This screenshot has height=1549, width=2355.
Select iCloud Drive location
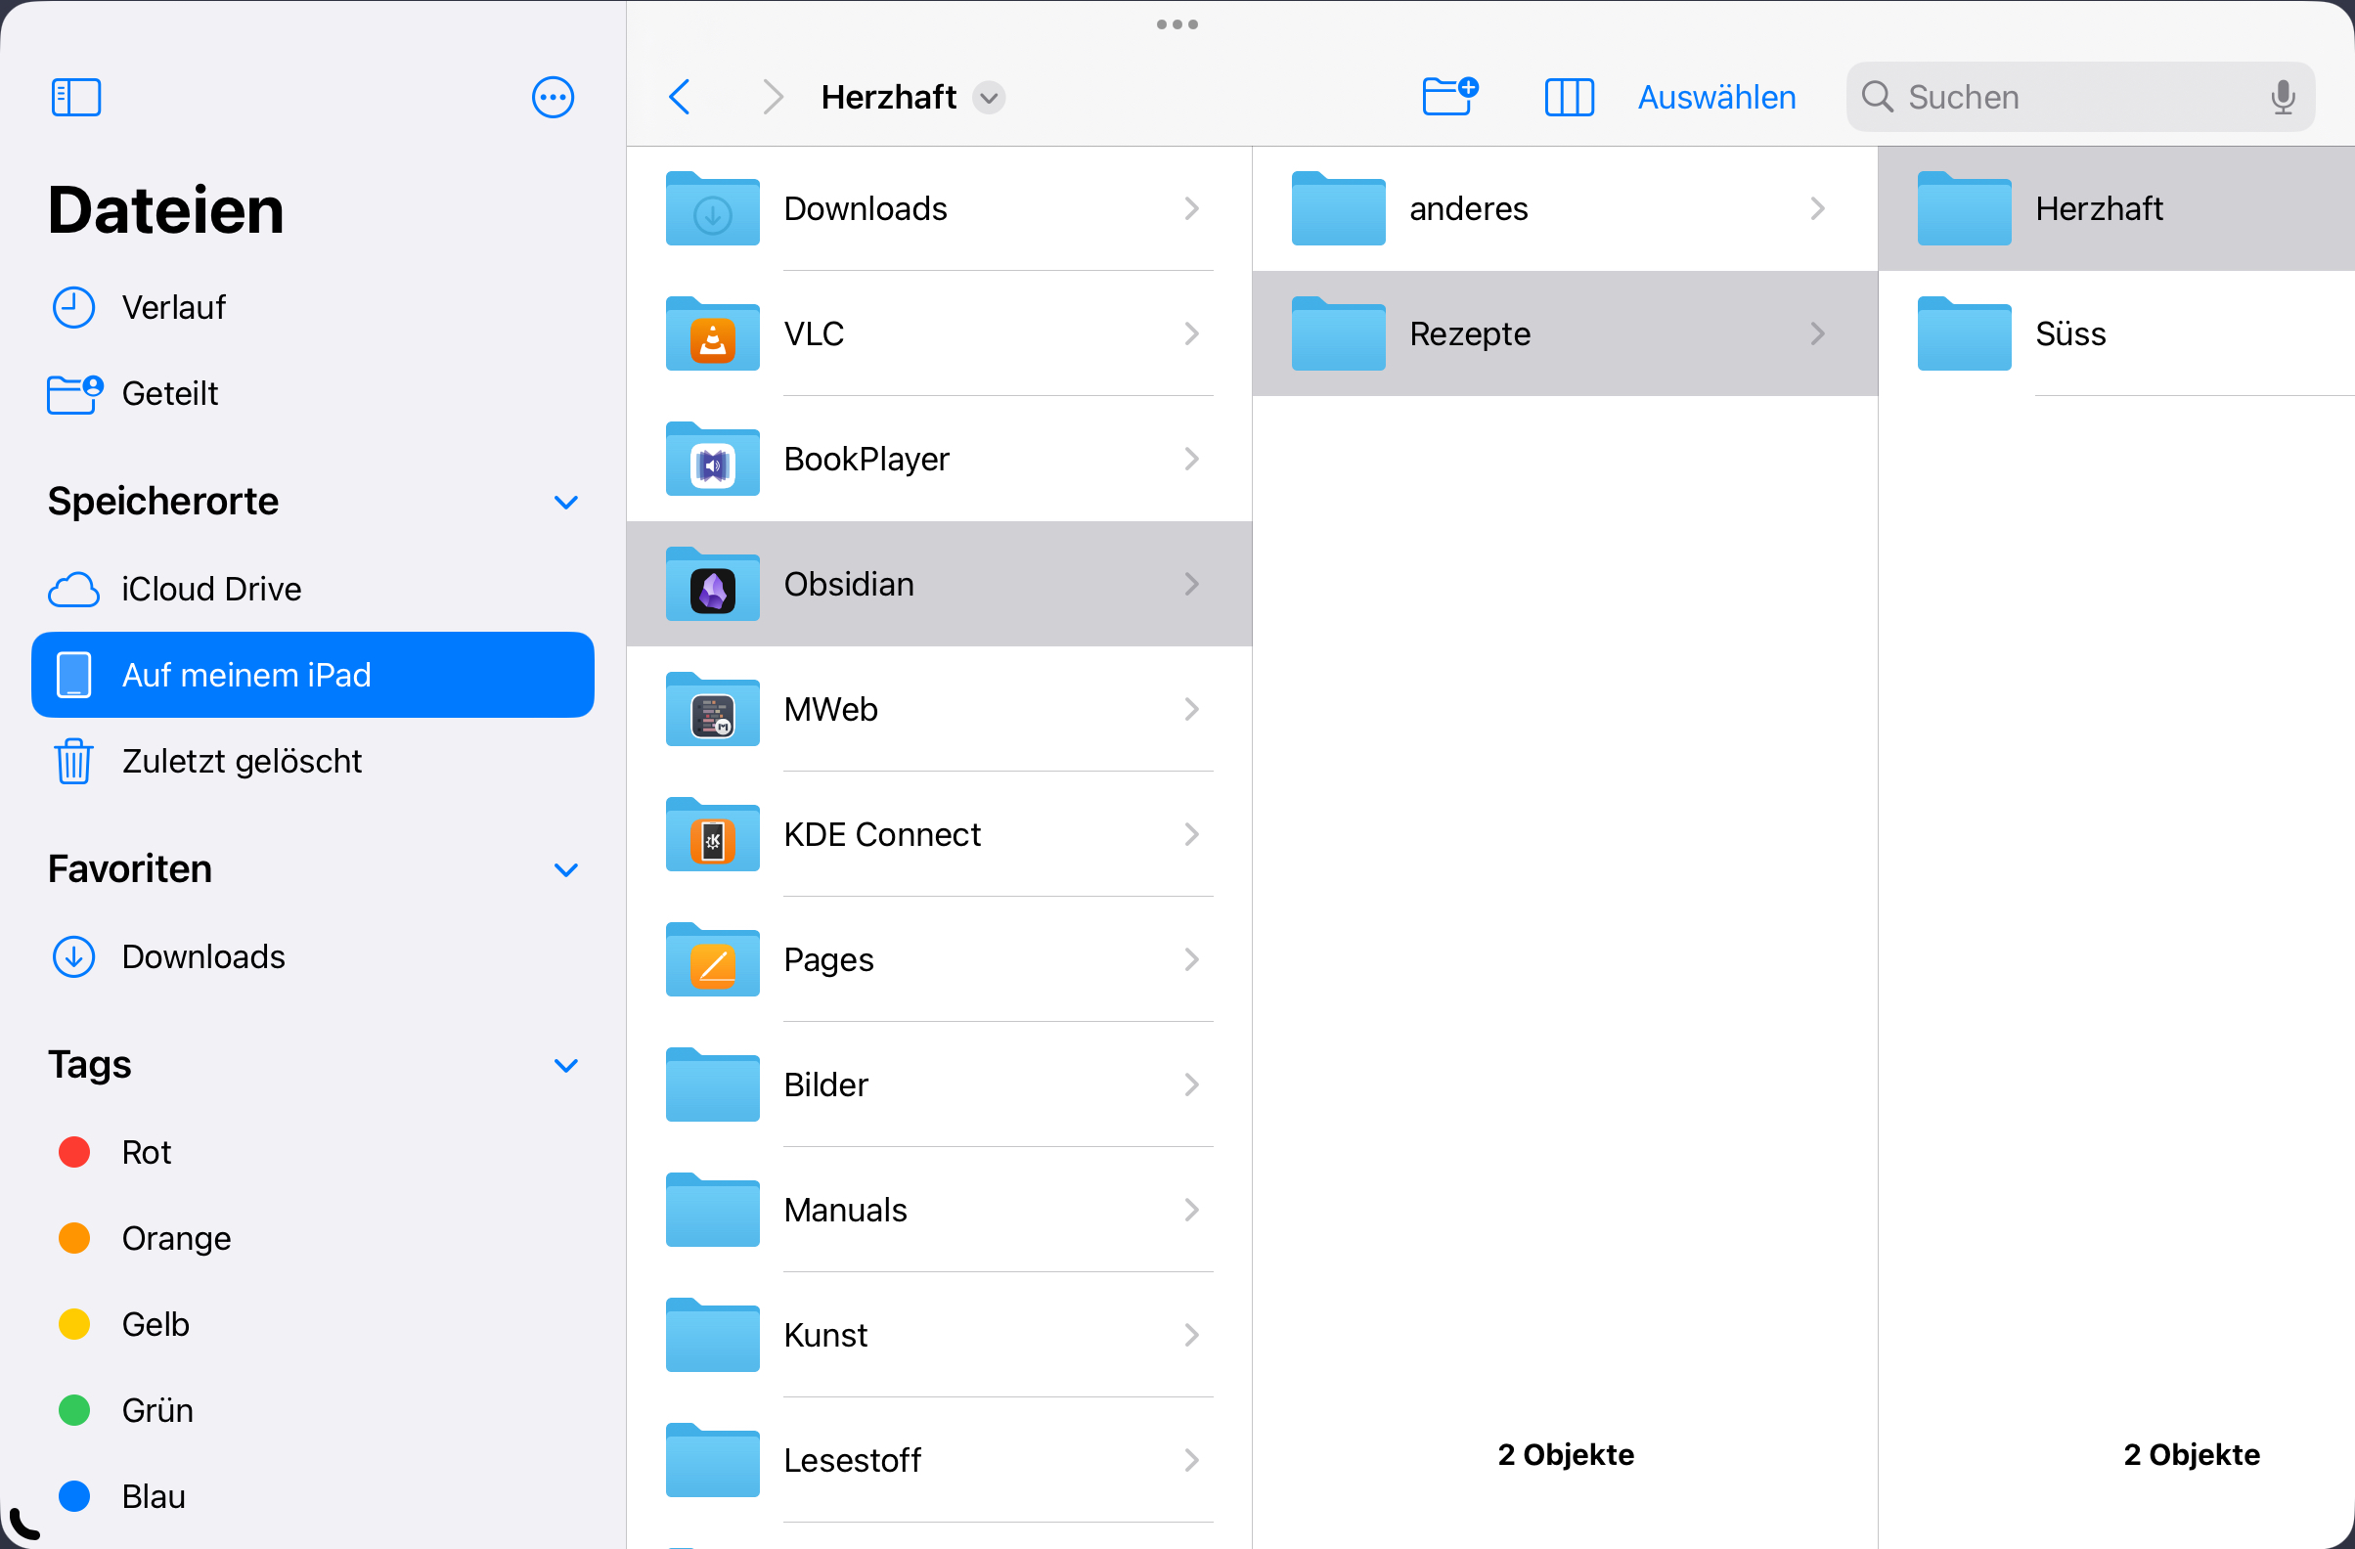pos(211,589)
